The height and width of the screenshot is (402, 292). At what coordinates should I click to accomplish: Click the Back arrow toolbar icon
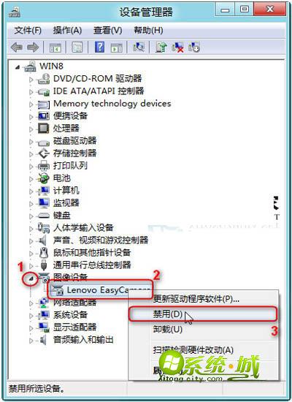pos(17,48)
